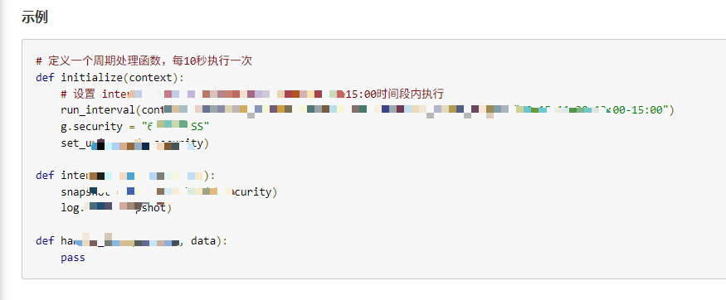Click the Chinese comment line at code top
726x300 pixels.
point(144,61)
